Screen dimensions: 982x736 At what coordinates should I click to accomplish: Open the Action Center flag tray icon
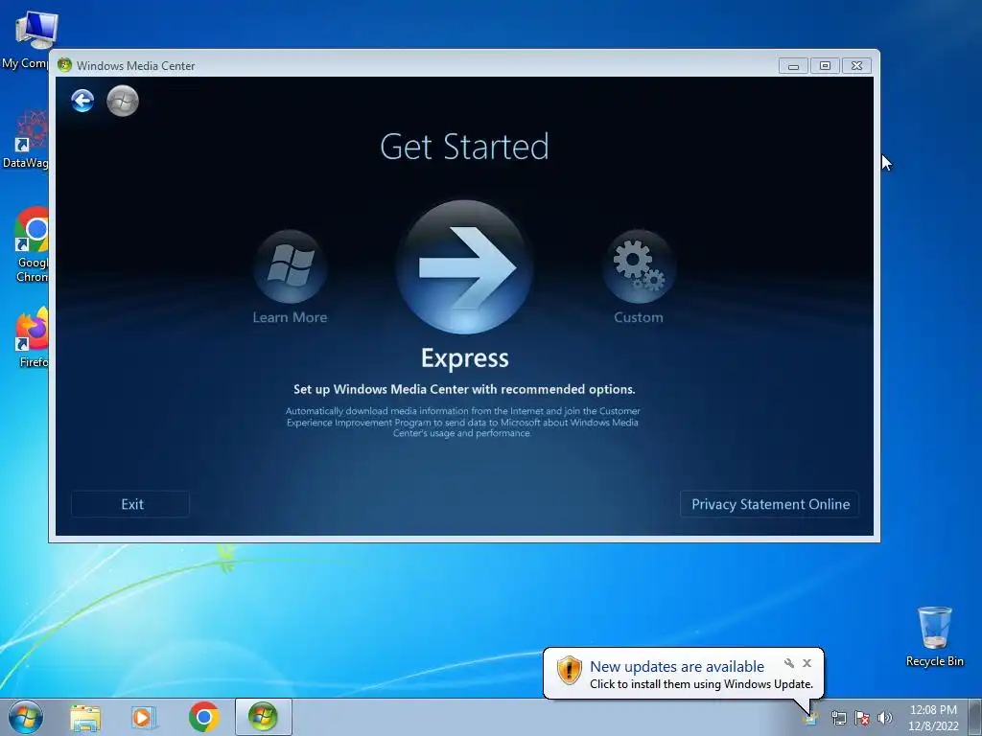[862, 719]
